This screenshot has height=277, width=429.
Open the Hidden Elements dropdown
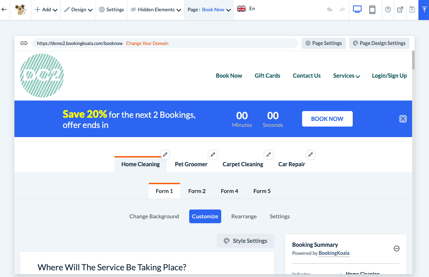(156, 10)
